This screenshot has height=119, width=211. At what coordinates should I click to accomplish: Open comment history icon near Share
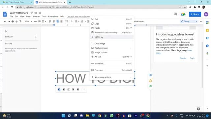point(175,14)
